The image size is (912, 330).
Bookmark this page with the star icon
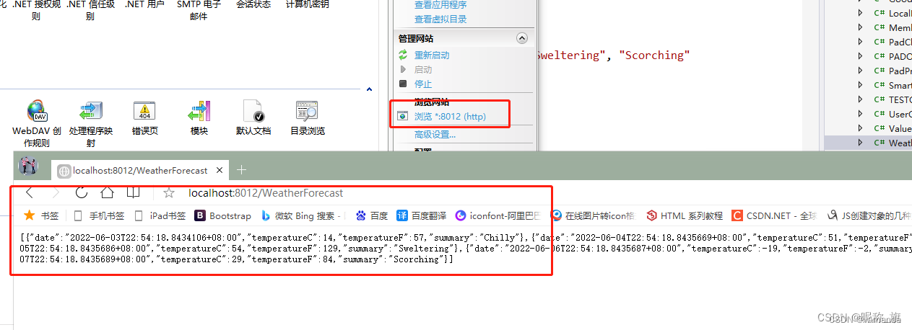169,193
